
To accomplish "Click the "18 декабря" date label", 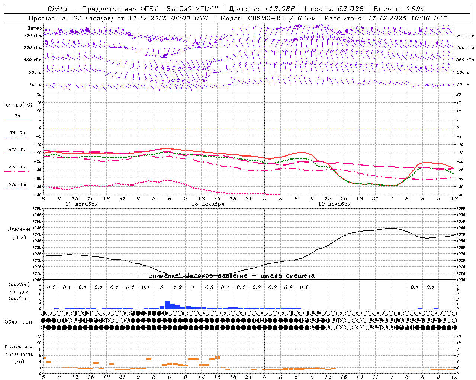I will [x=208, y=204].
